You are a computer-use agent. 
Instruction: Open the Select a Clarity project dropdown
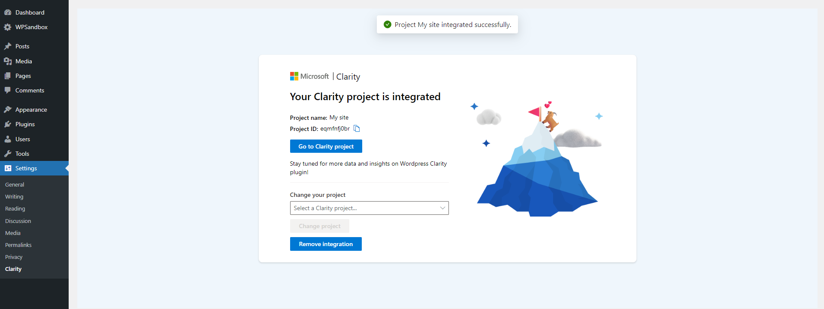(365, 208)
